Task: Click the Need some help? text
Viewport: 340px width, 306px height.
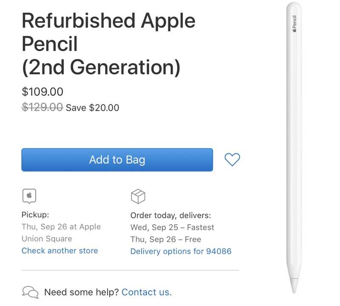Action: click(81, 292)
